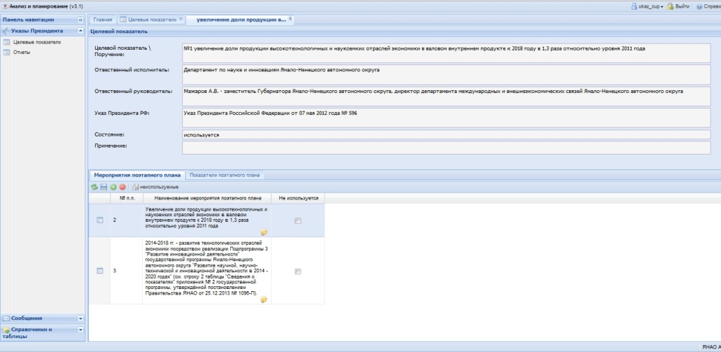The height and width of the screenshot is (352, 721).
Task: Click the save (diskette) icon in the toolbar
Action: point(104,187)
